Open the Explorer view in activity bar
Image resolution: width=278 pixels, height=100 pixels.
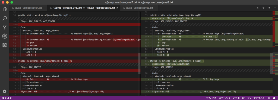click(5, 9)
